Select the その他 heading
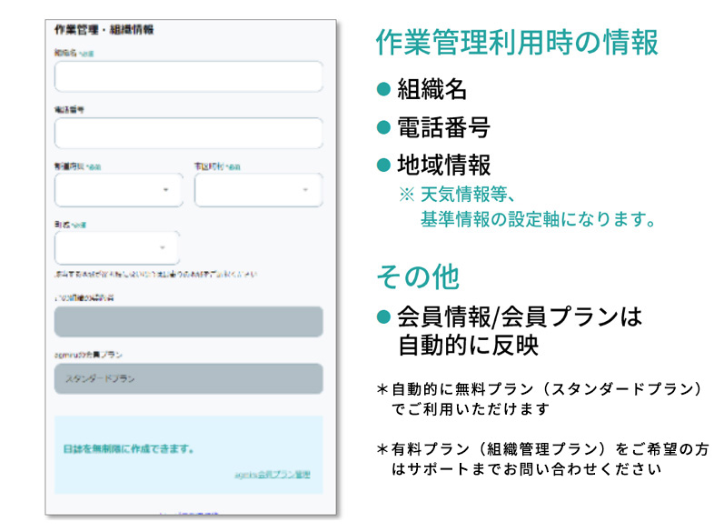 point(418,276)
